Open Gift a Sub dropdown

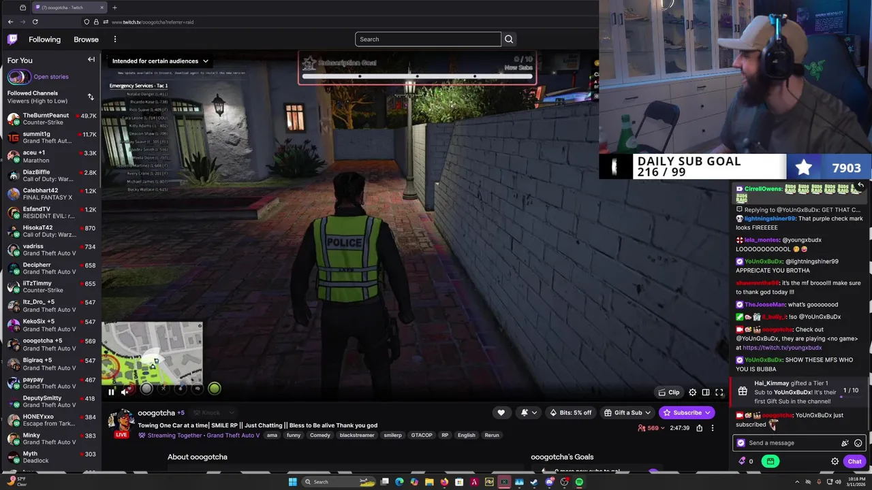(627, 412)
